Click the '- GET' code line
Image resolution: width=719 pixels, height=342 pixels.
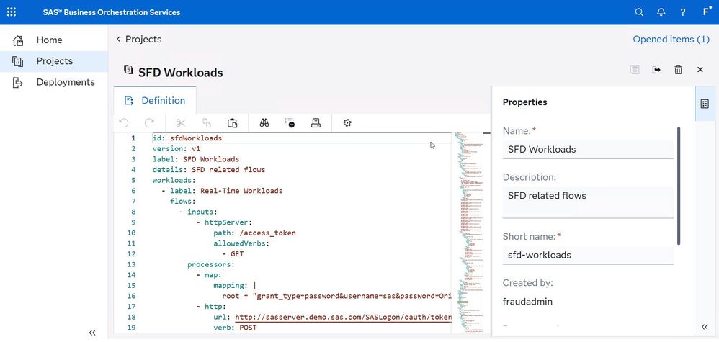click(x=233, y=254)
